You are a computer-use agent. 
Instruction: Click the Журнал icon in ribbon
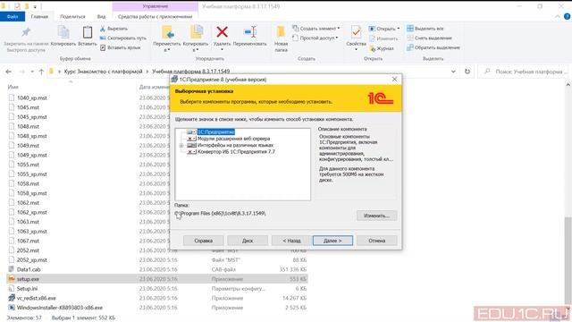pyautogui.click(x=372, y=48)
